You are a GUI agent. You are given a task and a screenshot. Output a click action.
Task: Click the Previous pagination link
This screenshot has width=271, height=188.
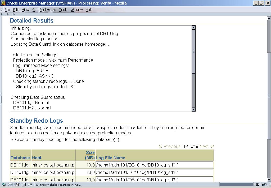172,146
